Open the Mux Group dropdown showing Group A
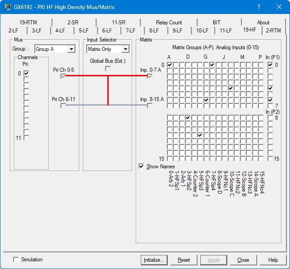The image size is (290, 269). coord(71,49)
